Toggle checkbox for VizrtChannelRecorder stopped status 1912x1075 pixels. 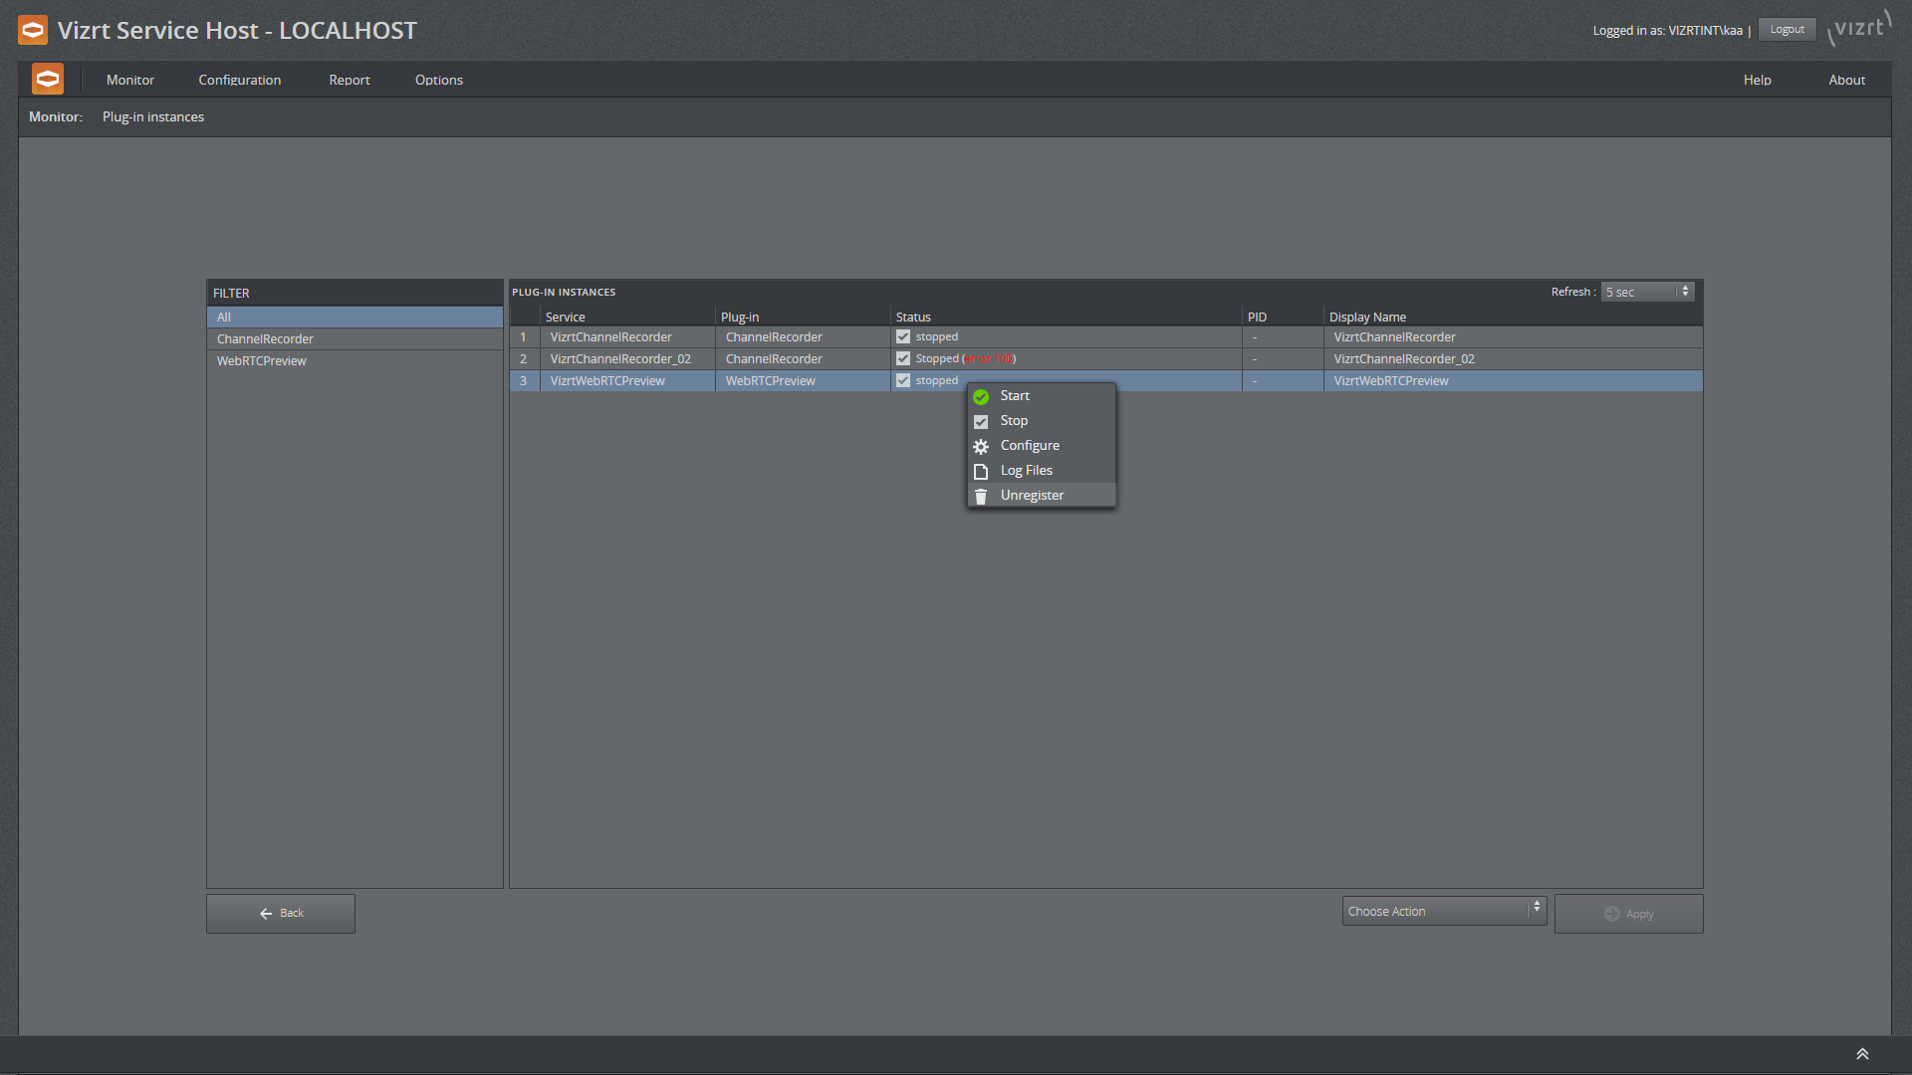901,336
